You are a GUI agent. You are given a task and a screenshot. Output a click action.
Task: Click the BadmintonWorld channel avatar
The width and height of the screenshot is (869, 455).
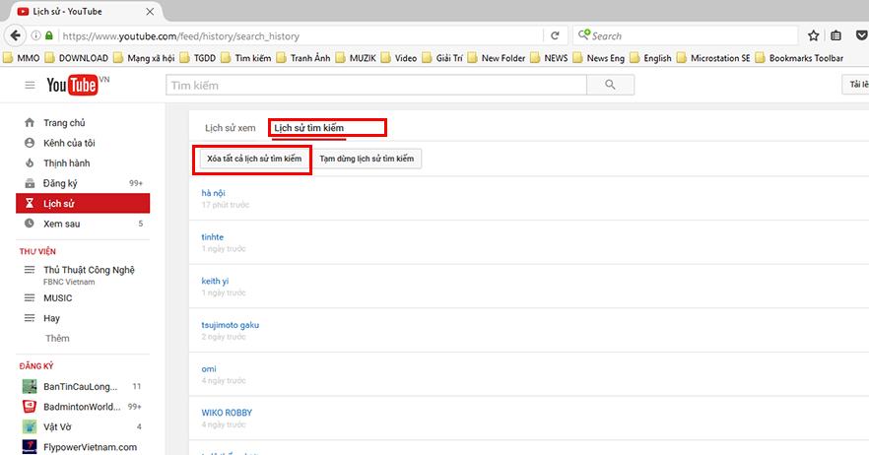point(30,406)
